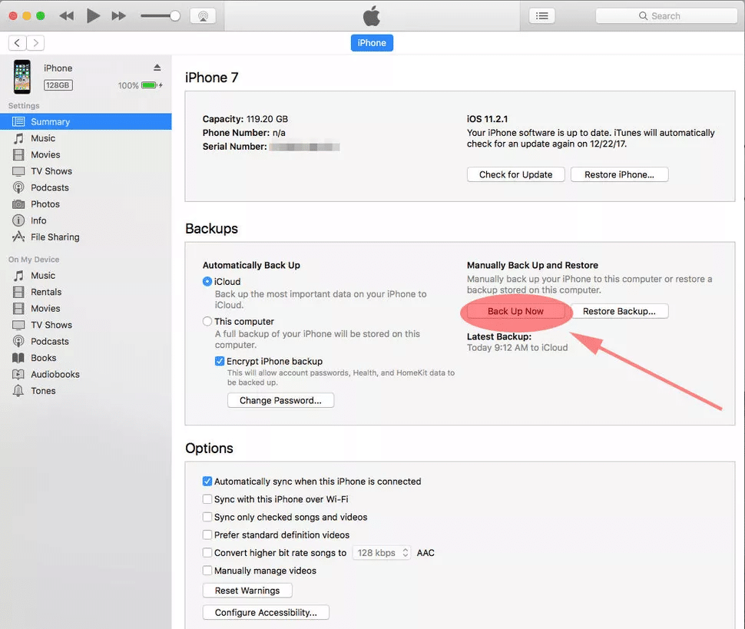
Task: Select This computer backup option
Action: [207, 322]
